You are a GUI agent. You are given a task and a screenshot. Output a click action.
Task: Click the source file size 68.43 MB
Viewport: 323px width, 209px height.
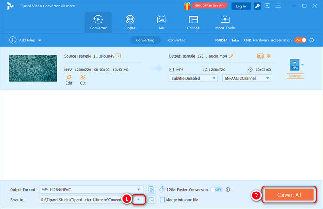point(120,70)
